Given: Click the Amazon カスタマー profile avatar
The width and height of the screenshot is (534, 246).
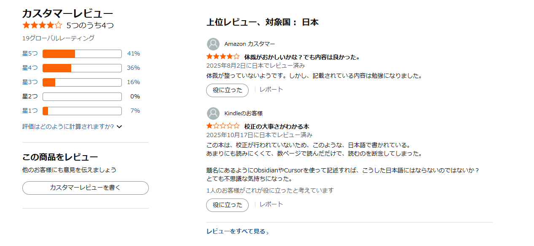Looking at the screenshot, I should [213, 44].
